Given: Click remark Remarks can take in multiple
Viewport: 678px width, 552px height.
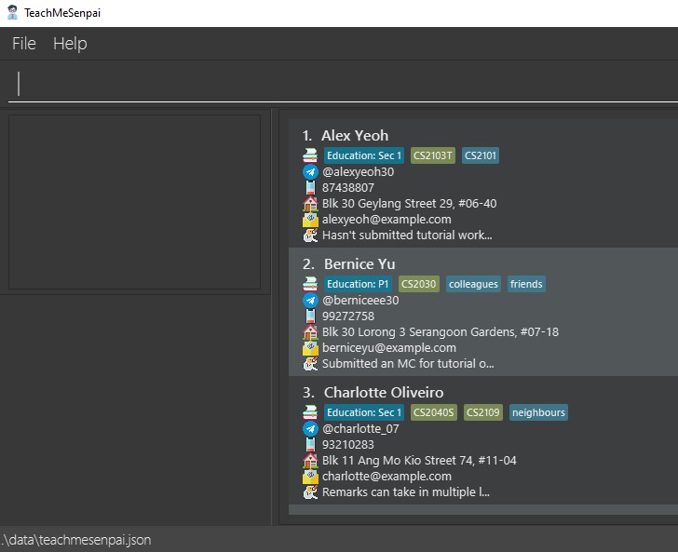Looking at the screenshot, I should point(406,491).
